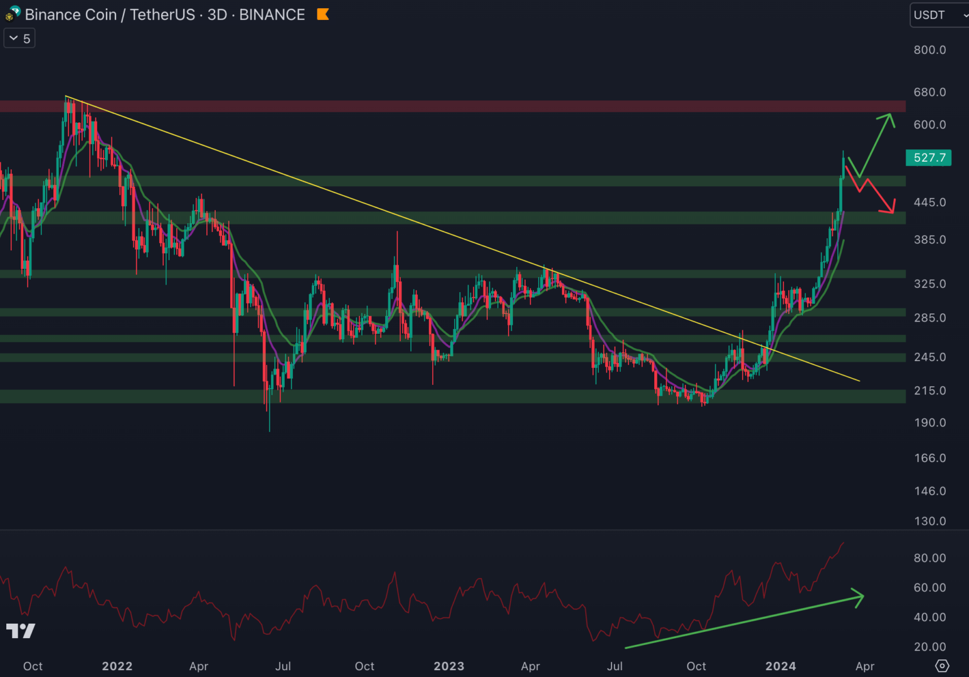Viewport: 969px width, 677px height.
Task: Click the 800.0 price scale label
Action: point(929,50)
